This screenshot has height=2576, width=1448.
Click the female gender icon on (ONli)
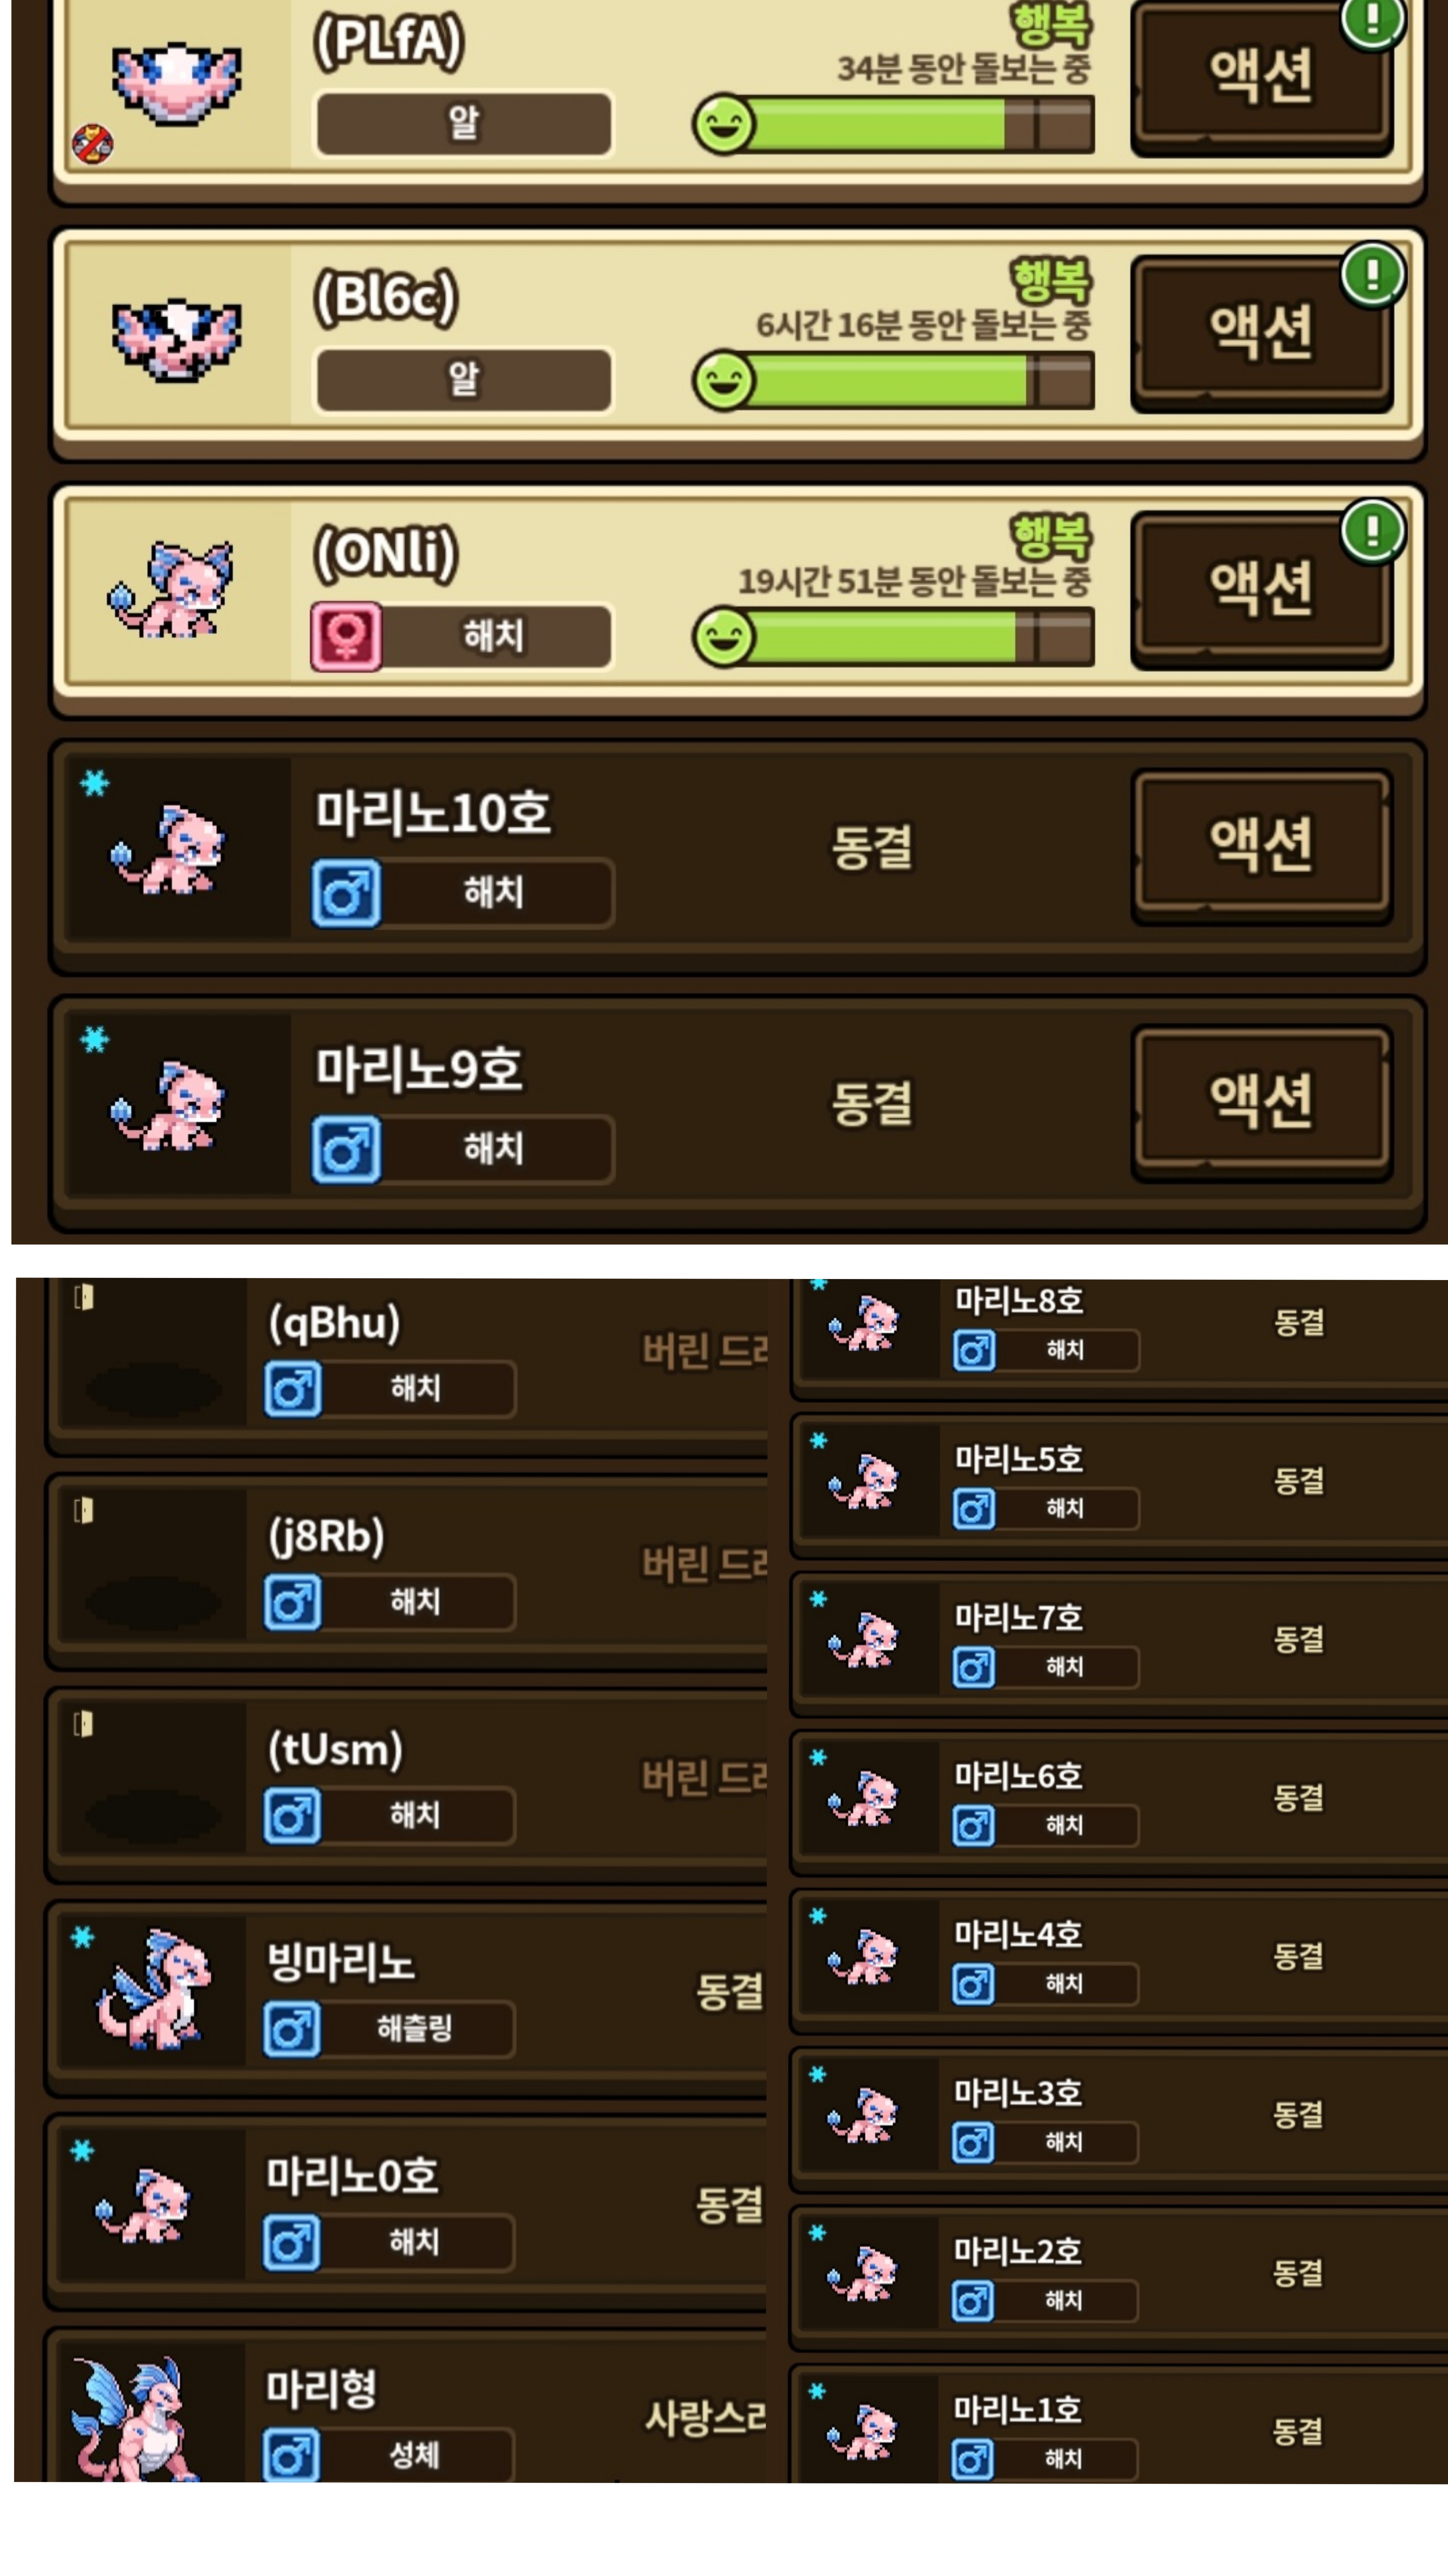[x=346, y=636]
